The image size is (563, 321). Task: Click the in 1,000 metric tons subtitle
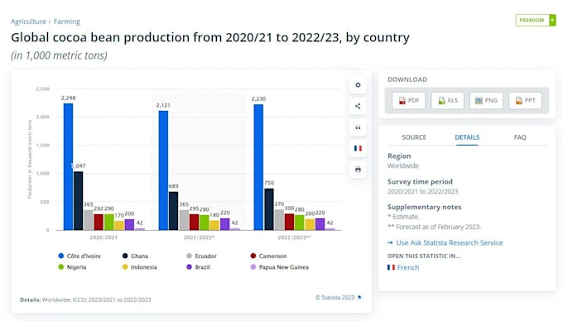tap(59, 55)
